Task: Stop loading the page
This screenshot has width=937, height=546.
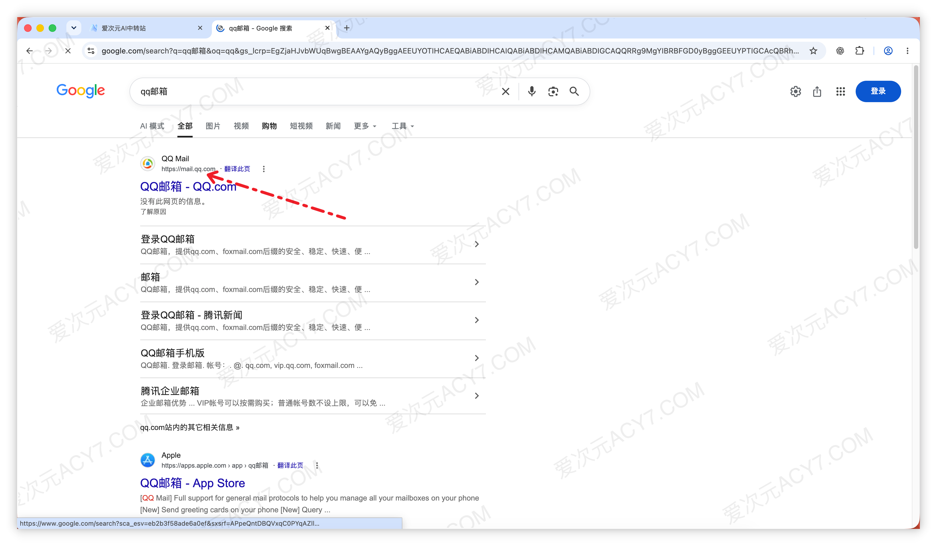Action: (x=68, y=51)
